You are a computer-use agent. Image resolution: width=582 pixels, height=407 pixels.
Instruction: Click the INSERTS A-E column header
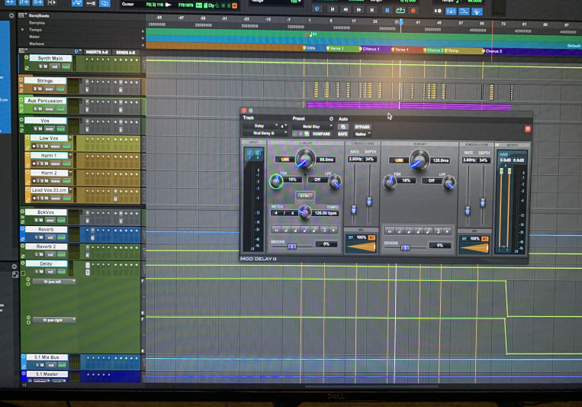click(97, 52)
